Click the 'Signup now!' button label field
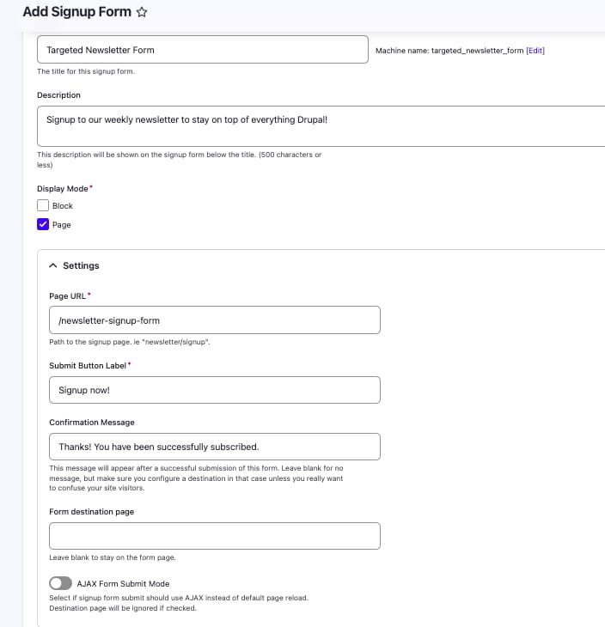 point(214,390)
